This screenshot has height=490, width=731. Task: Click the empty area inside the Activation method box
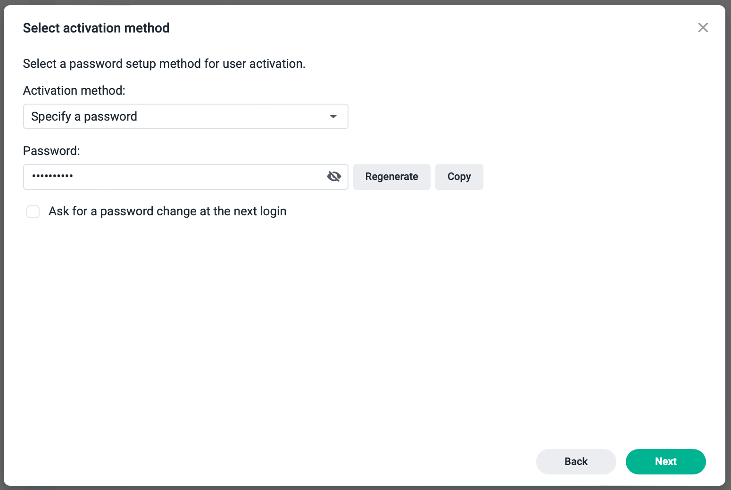tap(231, 116)
